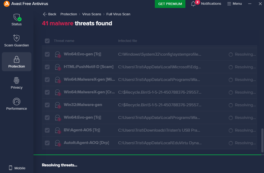Go Back using the arrow link
The width and height of the screenshot is (264, 173).
(x=50, y=14)
